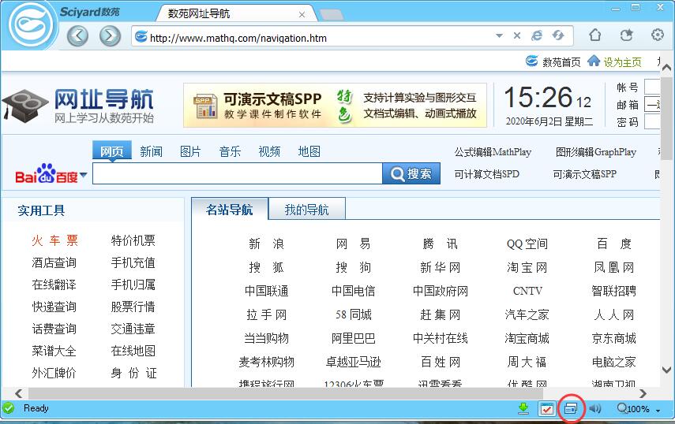
Task: Click the 邮箱 domain dropdown field
Action: pyautogui.click(x=652, y=104)
